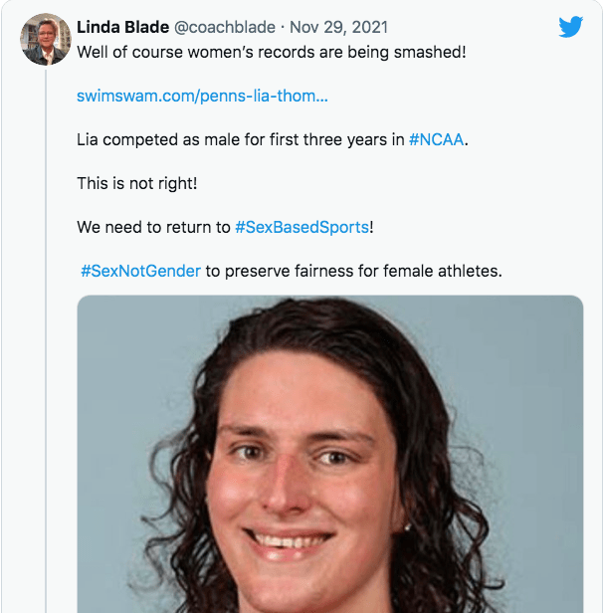The width and height of the screenshot is (605, 613).
Task: Select the #SexNotGender hashtag
Action: coord(140,271)
